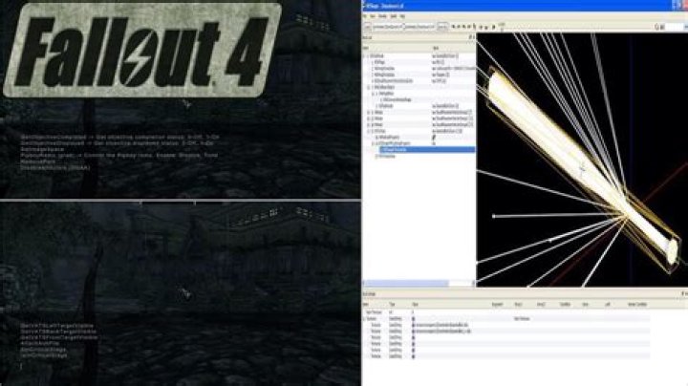
Task: Open the Render menu in NifSkope
Action: click(x=382, y=16)
